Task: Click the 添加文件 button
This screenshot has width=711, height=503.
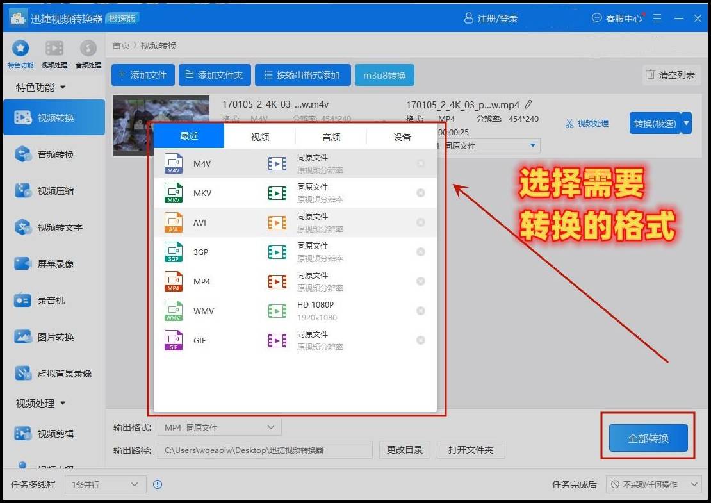Action: click(143, 75)
